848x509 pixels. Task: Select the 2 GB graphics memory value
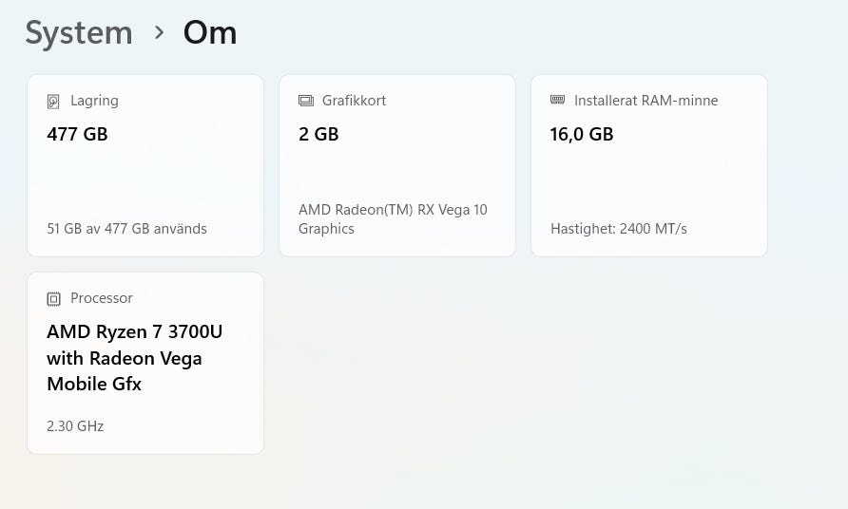(x=318, y=134)
